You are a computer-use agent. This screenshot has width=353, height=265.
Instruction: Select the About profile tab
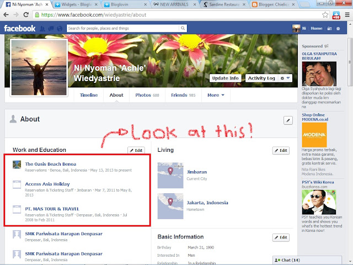[x=116, y=95]
